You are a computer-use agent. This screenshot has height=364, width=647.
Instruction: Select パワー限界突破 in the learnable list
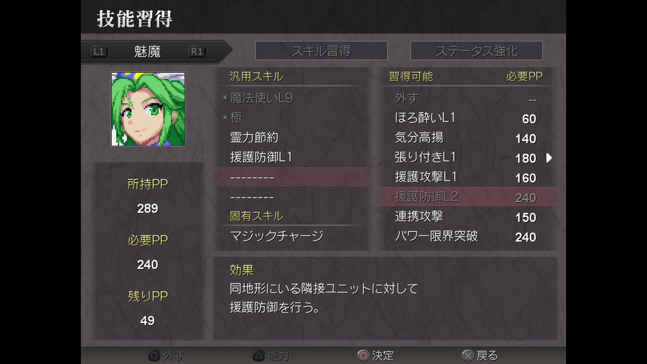[467, 237]
